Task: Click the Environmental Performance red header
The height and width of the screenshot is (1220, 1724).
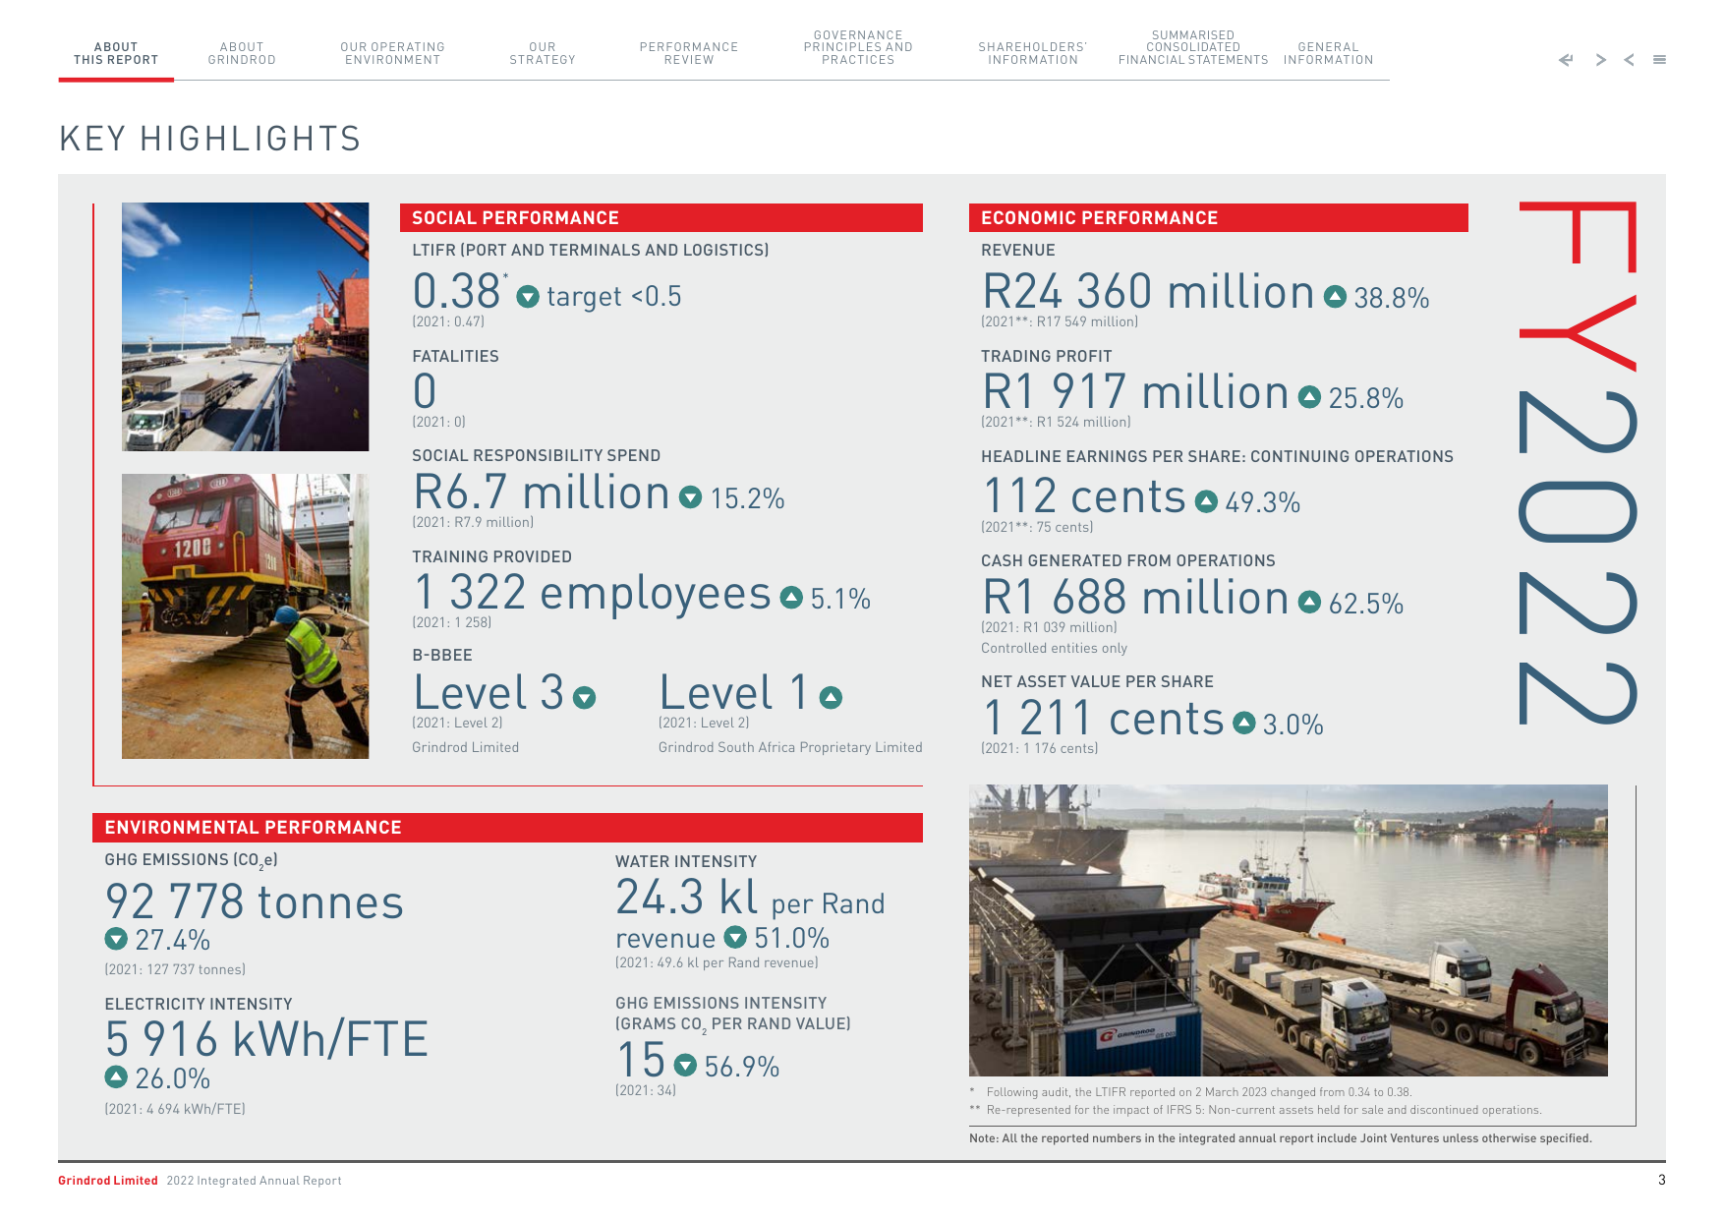Action: click(507, 828)
